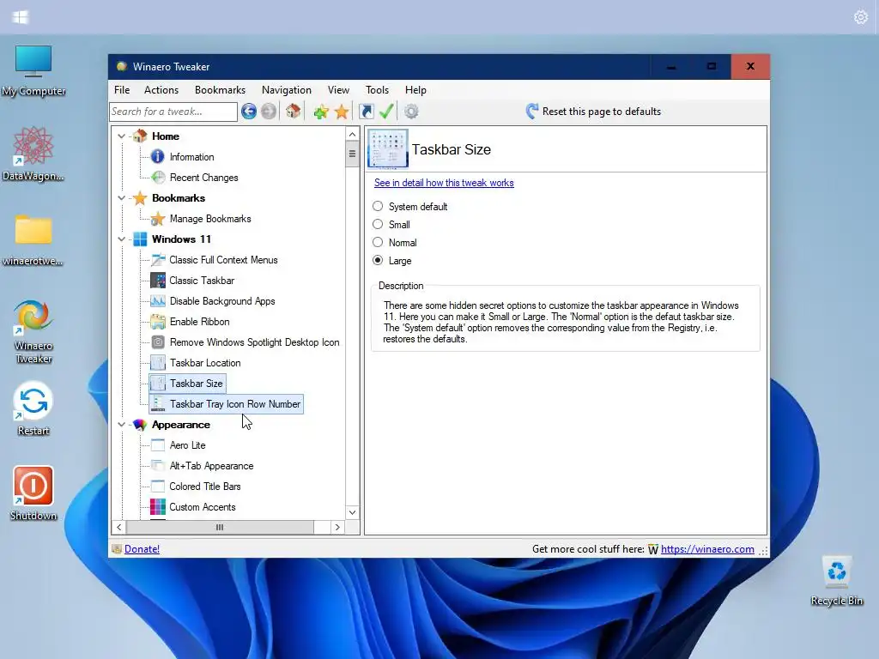Image resolution: width=879 pixels, height=659 pixels.
Task: Open See in detail how this tweak works link
Action: click(x=444, y=183)
